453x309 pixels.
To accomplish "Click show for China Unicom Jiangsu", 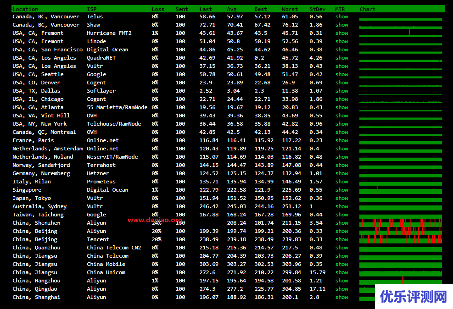I will click(341, 272).
